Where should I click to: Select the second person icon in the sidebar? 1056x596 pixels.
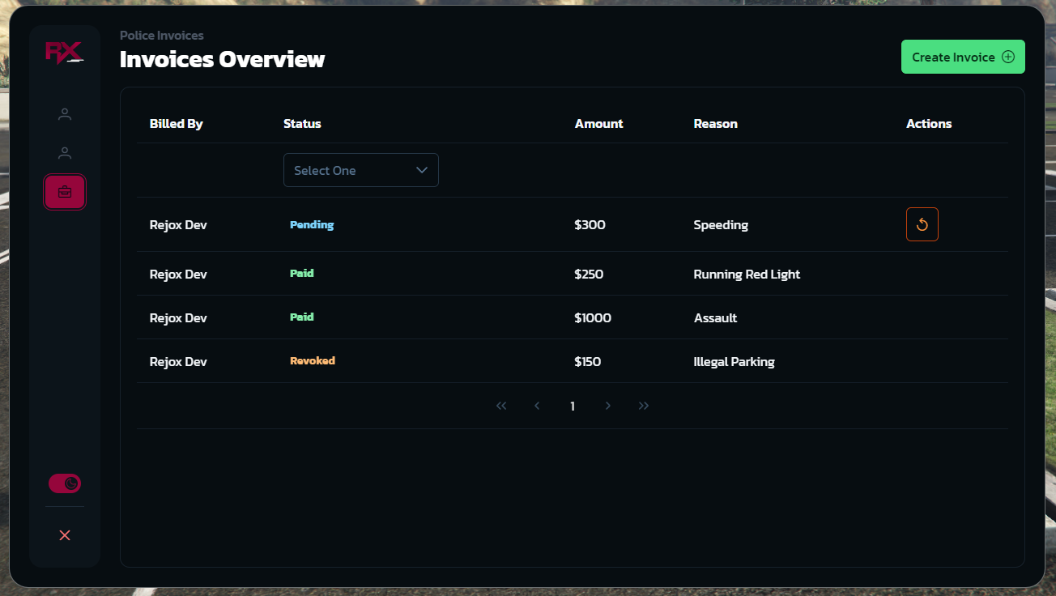[65, 152]
